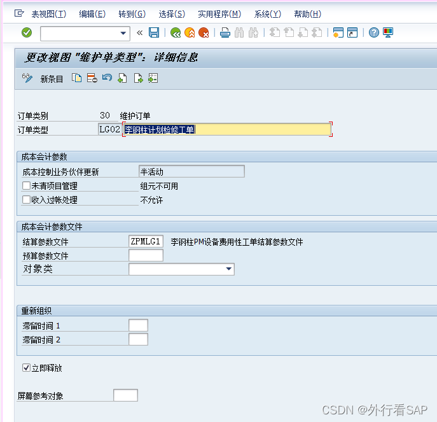The height and width of the screenshot is (422, 437).
Task: Click the Undo Change arrow icon
Action: click(107, 78)
